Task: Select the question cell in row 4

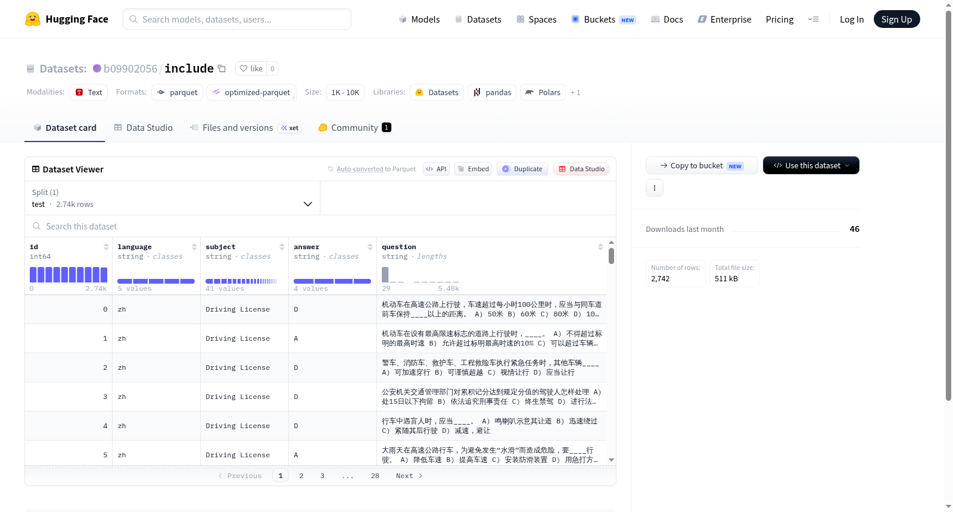Action: point(492,426)
